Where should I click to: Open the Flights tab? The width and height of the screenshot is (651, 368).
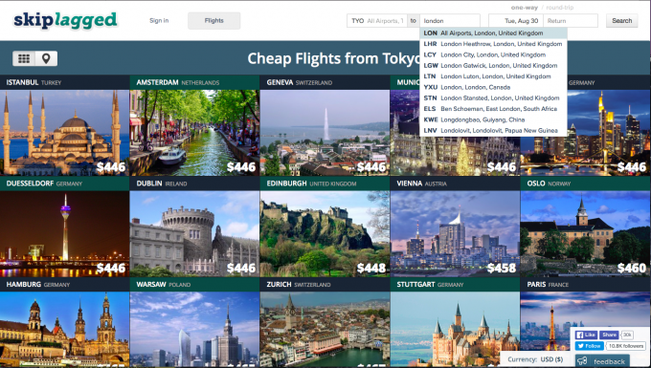(213, 21)
